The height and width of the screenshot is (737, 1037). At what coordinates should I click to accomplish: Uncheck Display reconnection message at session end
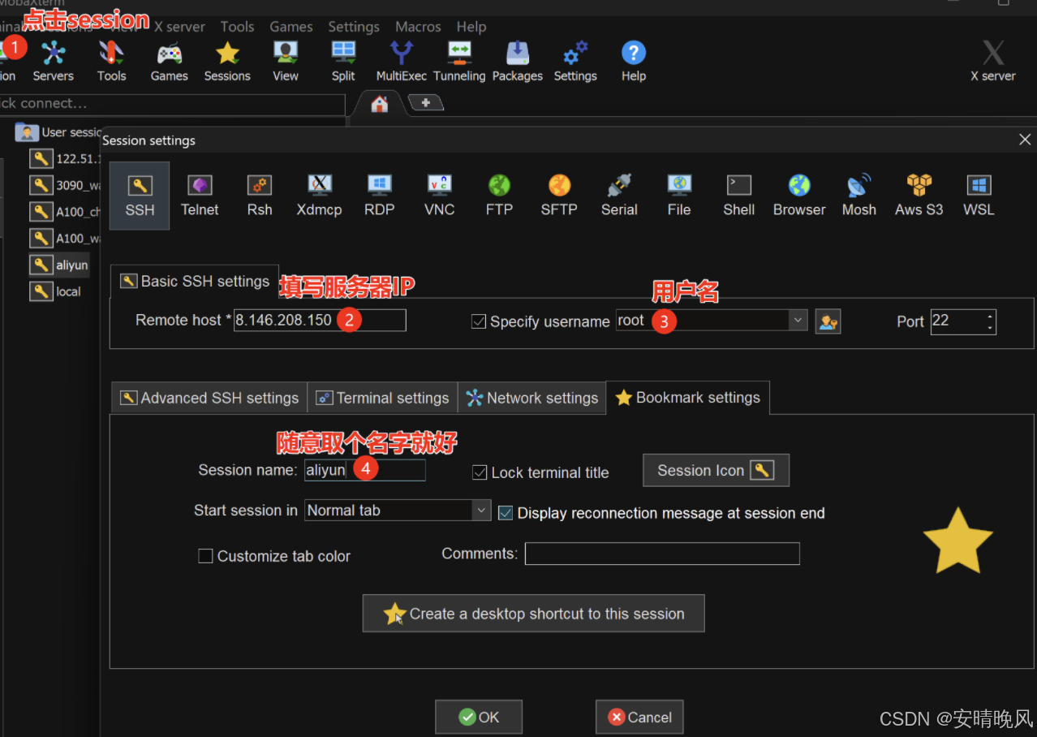506,513
